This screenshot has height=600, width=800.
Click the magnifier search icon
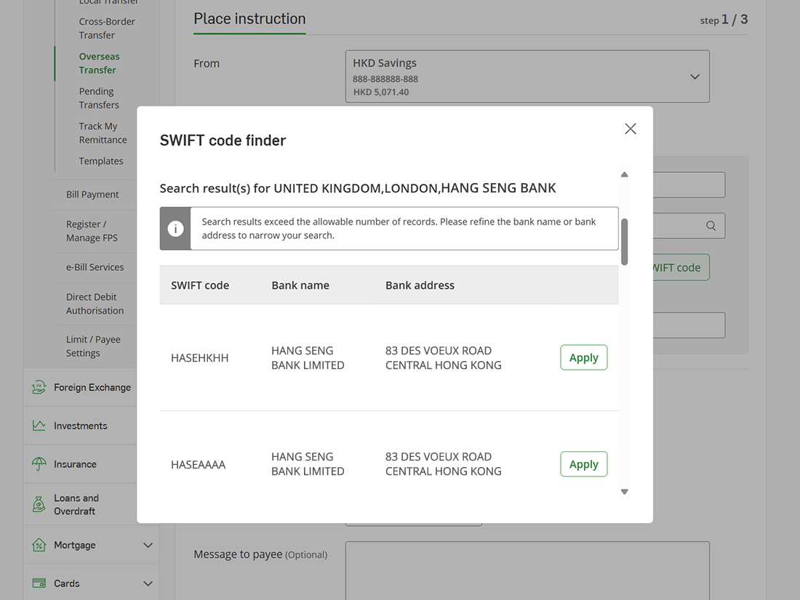pyautogui.click(x=711, y=225)
